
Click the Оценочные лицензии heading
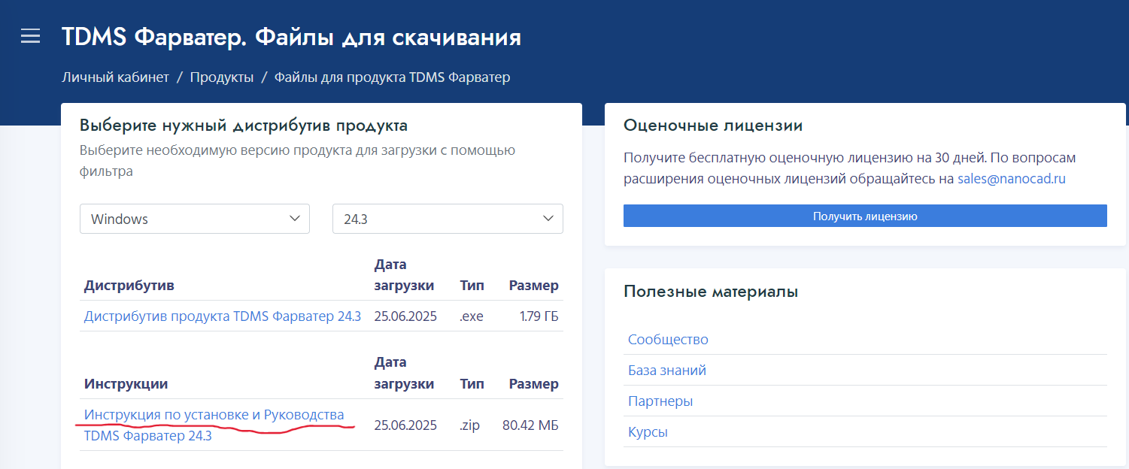click(x=712, y=126)
